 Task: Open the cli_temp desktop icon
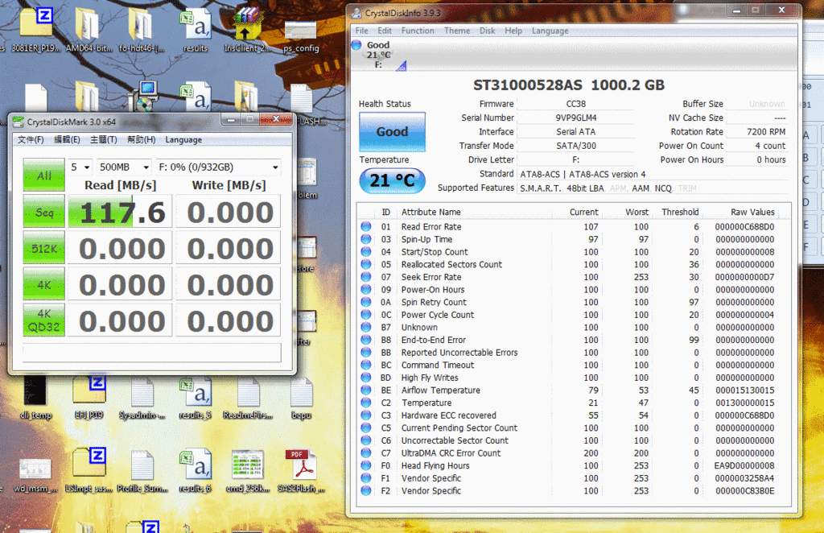35,392
